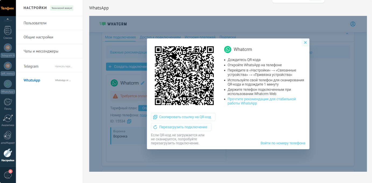Viewport: 372px width, 183px height.
Task: Open Прочтите рекомендации для стабильной работы link
Action: pyautogui.click(x=262, y=101)
